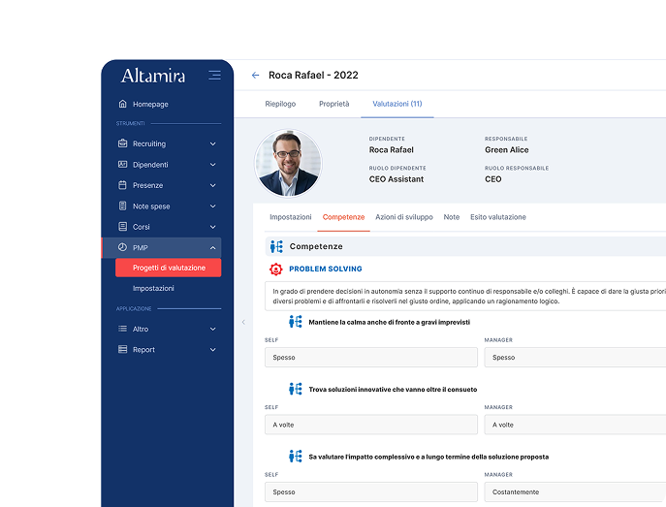
Task: Open the Azioni di sviluppo tab
Action: [x=404, y=217]
